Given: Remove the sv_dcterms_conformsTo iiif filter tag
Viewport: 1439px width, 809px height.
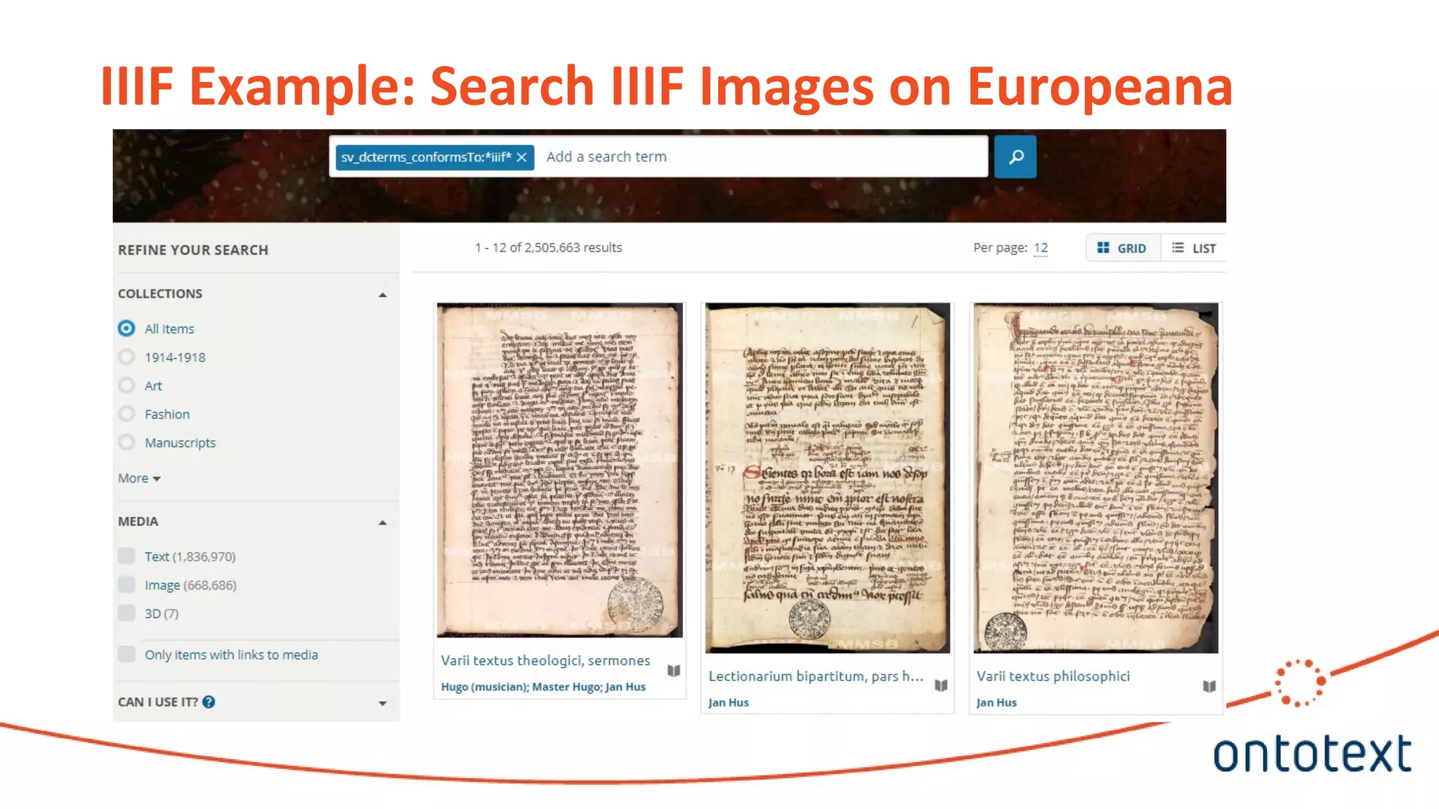Looking at the screenshot, I should (x=521, y=157).
